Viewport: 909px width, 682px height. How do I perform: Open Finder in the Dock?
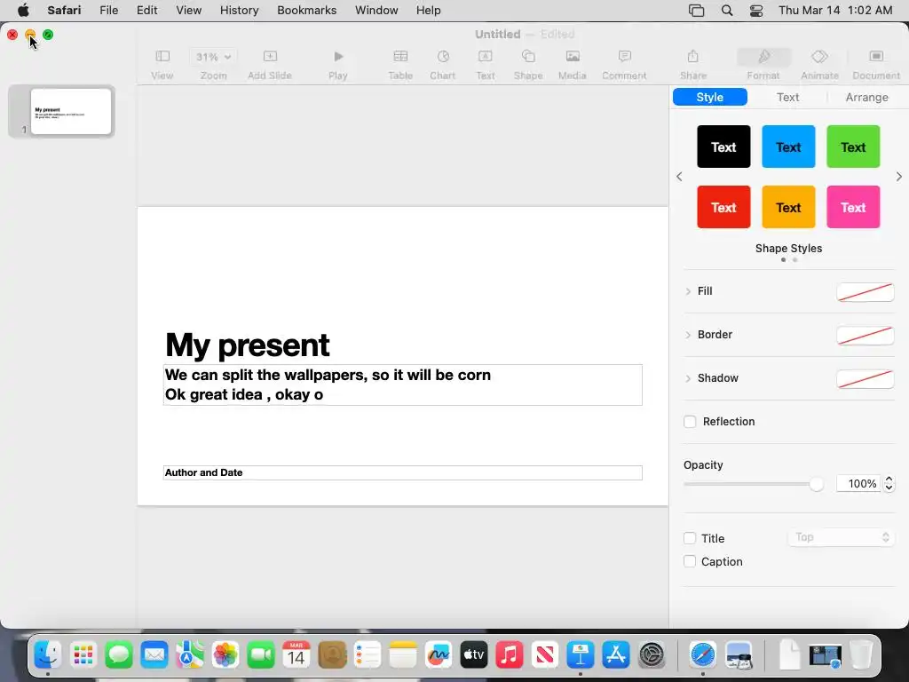coord(48,655)
